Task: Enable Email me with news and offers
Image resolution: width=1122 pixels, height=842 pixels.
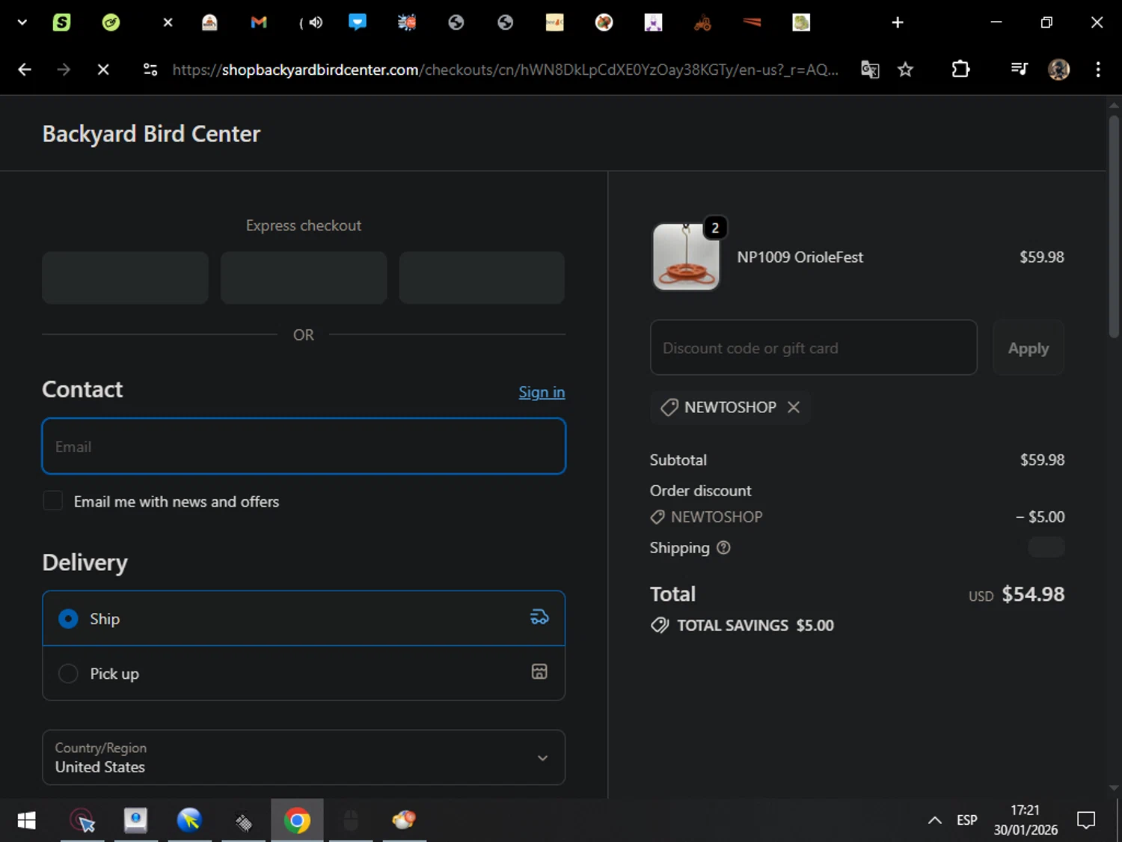Action: (52, 501)
